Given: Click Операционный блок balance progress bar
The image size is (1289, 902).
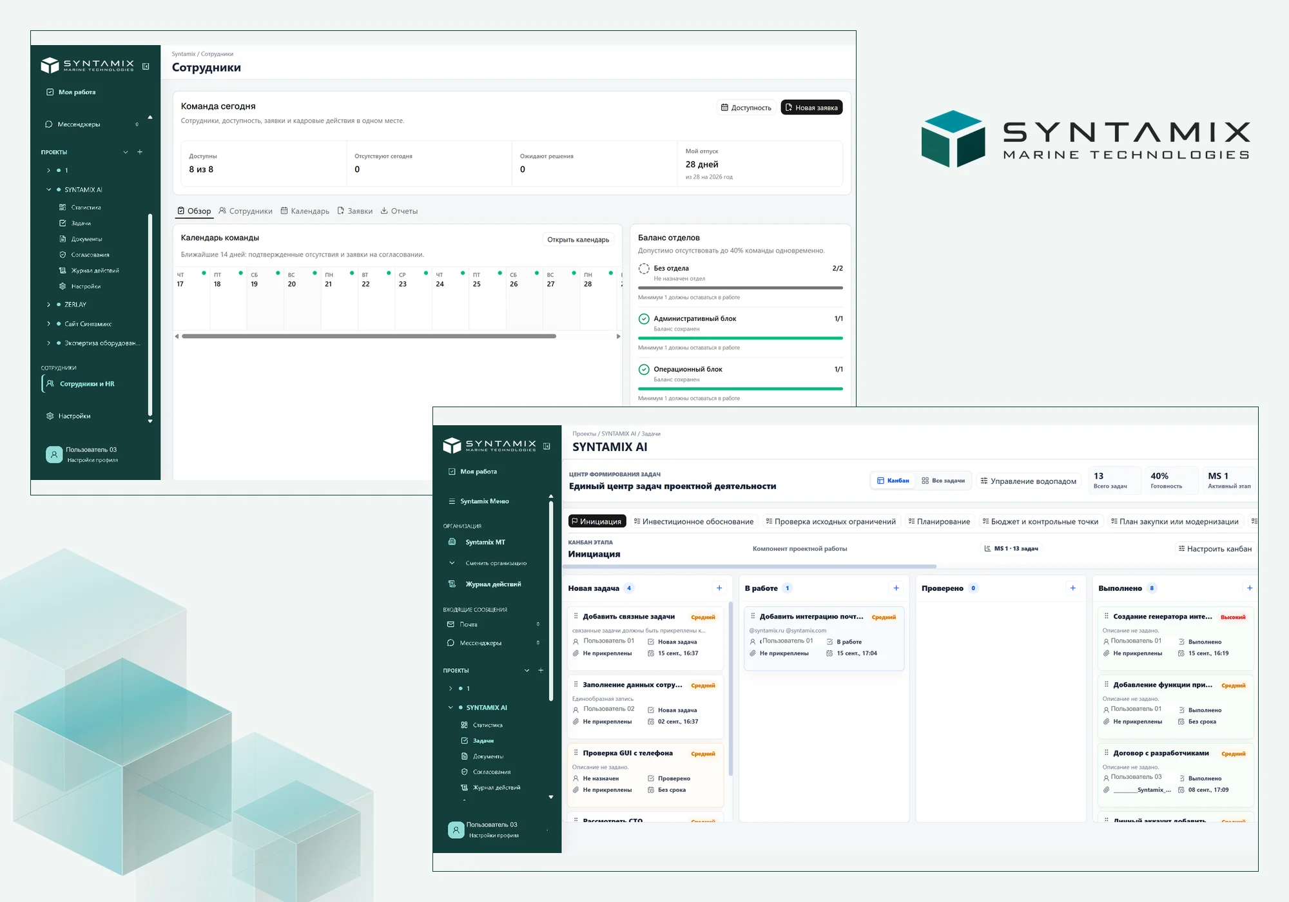Looking at the screenshot, I should click(741, 389).
